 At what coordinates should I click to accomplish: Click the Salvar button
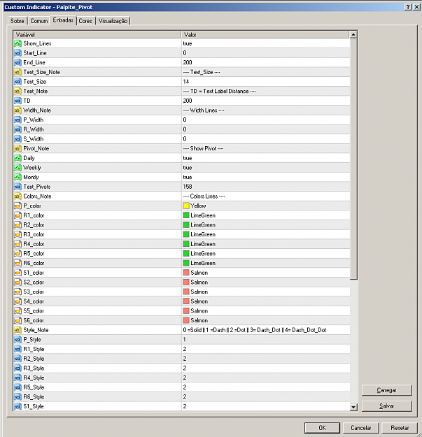click(386, 406)
